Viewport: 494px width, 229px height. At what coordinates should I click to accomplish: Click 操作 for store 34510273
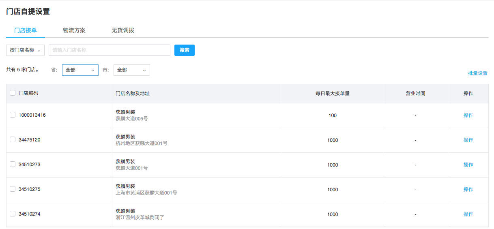[x=468, y=165]
